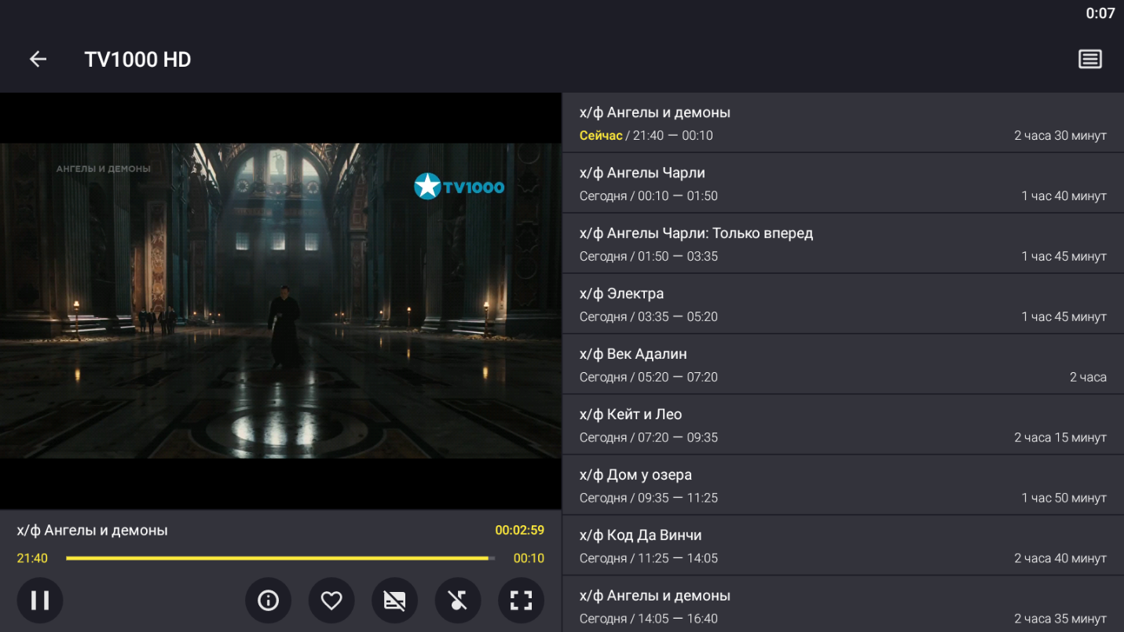Open info overlay for Век Адалин
Image resolution: width=1124 pixels, height=632 pixels.
840,363
